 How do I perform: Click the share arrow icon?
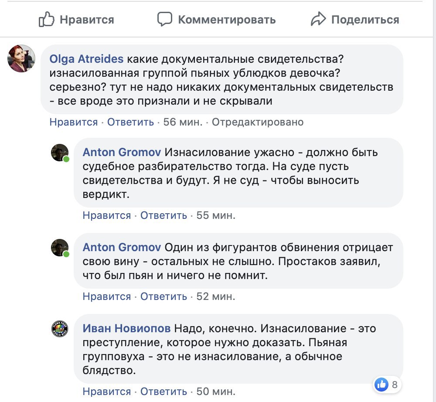318,19
